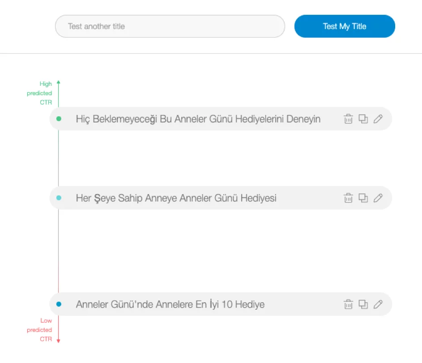The width and height of the screenshot is (422, 363).
Task: Click the text Her Şeye Sahip Anneye Anneler Günü Hediyesi
Action: 176,198
